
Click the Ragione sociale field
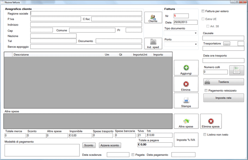tap(86, 14)
